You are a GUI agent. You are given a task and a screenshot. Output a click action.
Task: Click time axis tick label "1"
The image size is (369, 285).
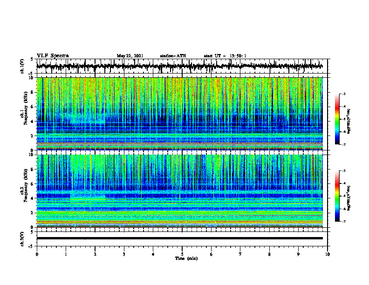(66, 254)
